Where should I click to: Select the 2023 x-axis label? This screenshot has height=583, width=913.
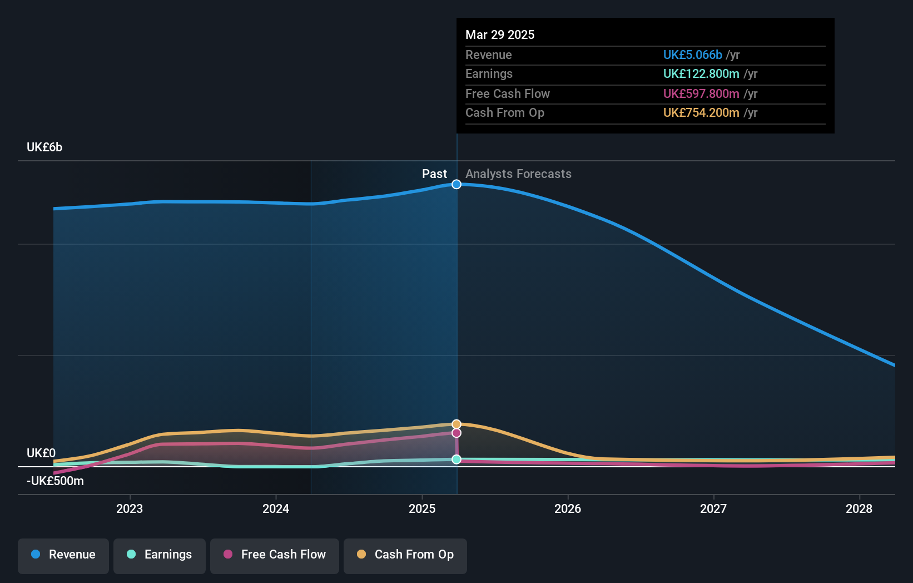coord(130,508)
